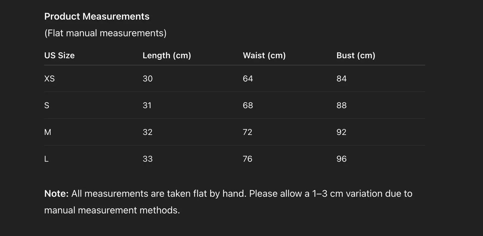
Task: Select the Length (cm) column header
Action: (x=167, y=55)
